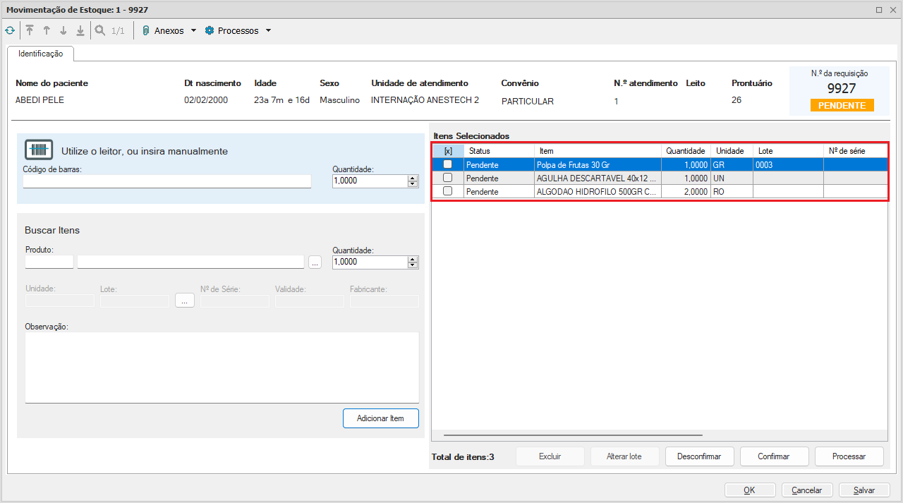Click the Adicionar Item button

pyautogui.click(x=381, y=418)
